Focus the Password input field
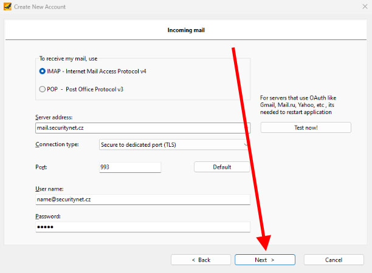The height and width of the screenshot is (273, 372). pos(143,227)
